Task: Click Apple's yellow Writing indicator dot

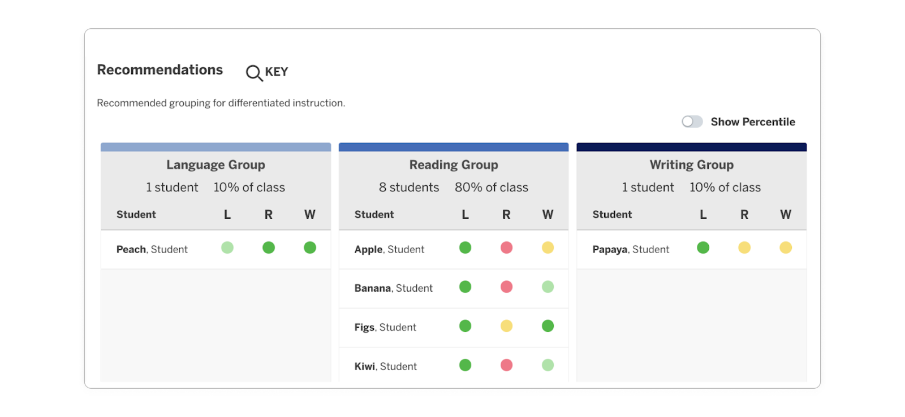Action: (547, 247)
